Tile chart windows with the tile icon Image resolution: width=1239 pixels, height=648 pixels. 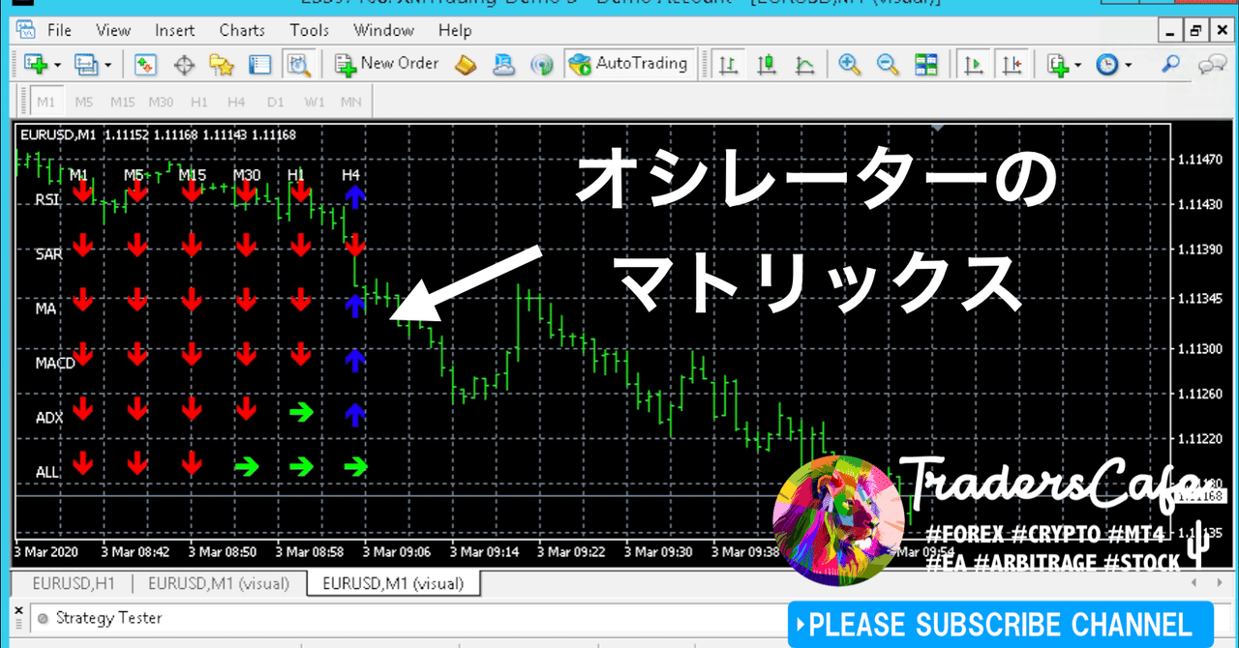point(925,64)
